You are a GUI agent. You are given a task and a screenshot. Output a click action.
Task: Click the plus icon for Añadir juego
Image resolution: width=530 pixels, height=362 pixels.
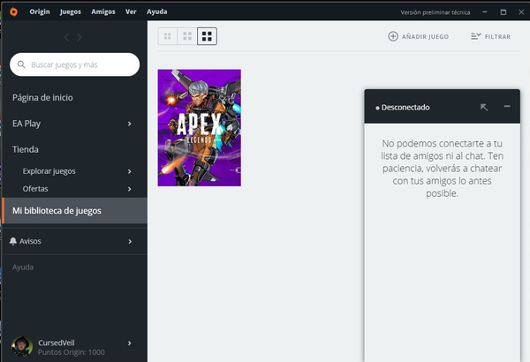[393, 36]
